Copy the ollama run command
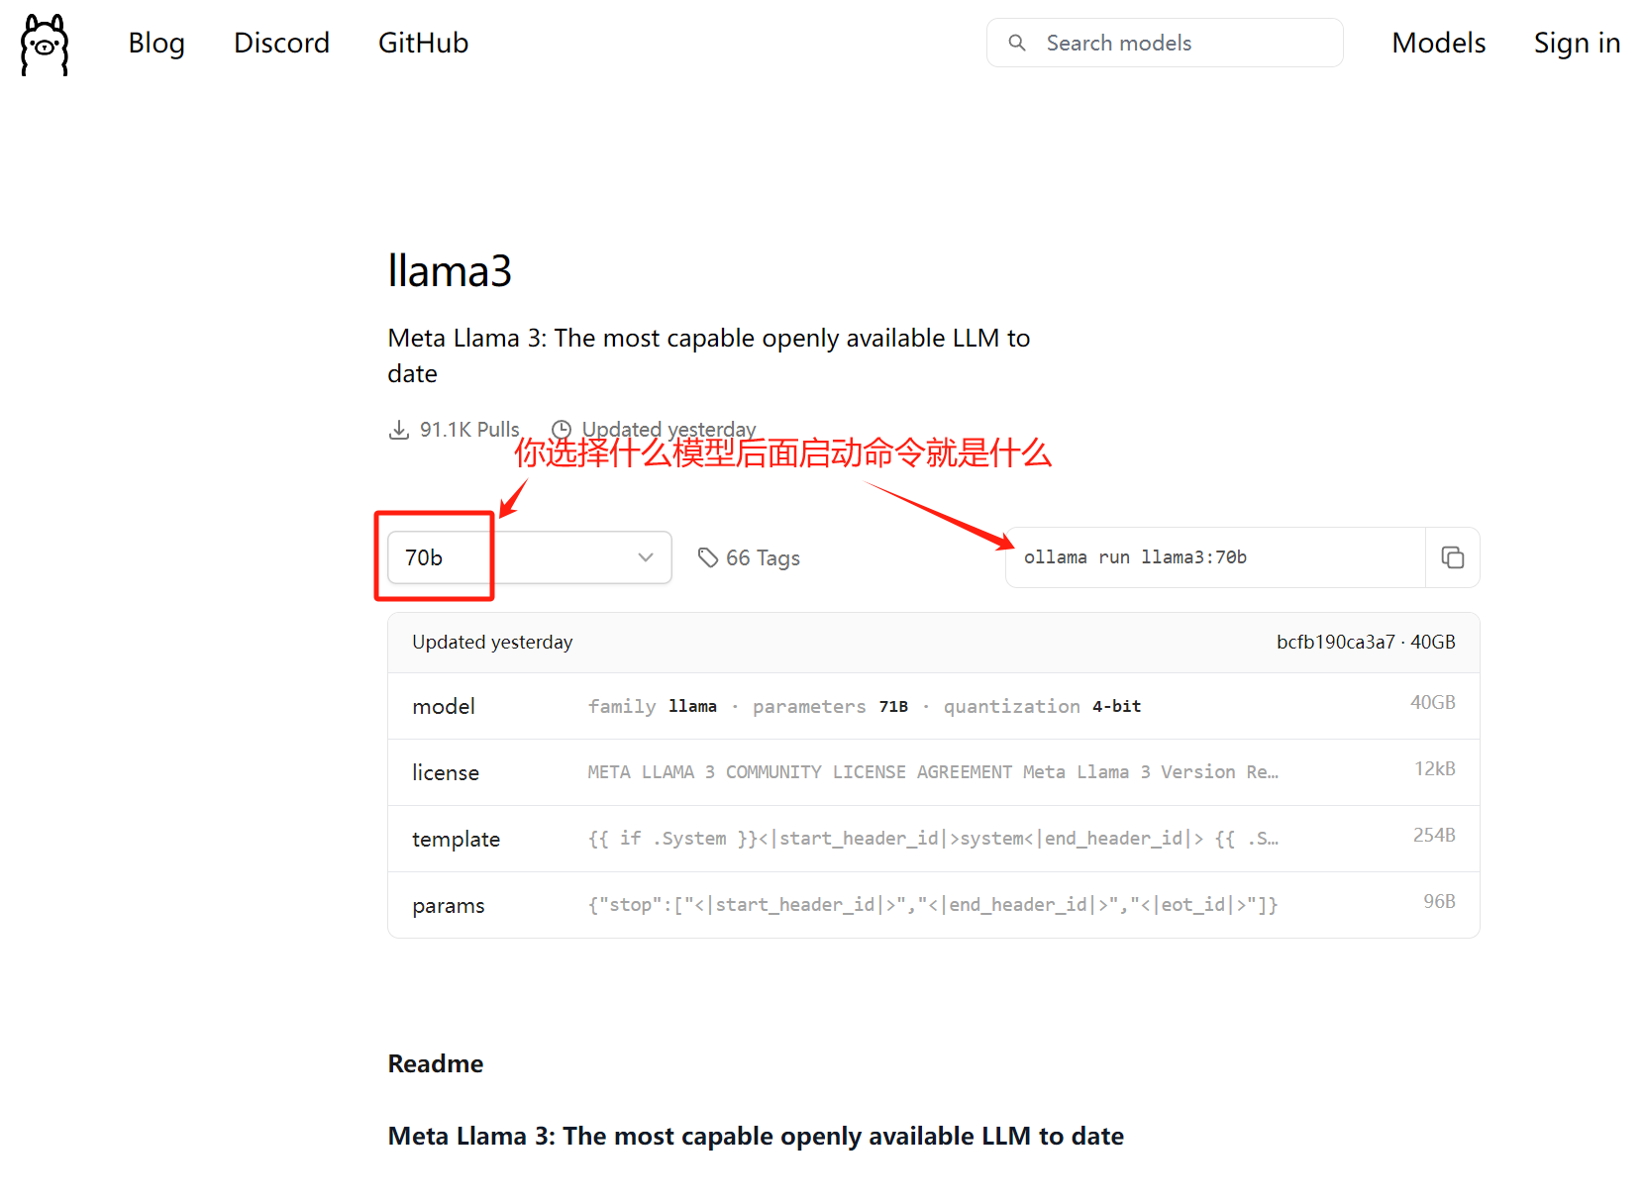Screen dimensions: 1644x1204 pos(1452,557)
